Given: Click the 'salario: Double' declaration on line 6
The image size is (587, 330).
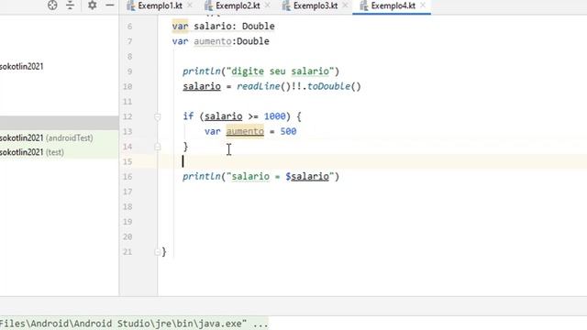Looking at the screenshot, I should point(234,27).
